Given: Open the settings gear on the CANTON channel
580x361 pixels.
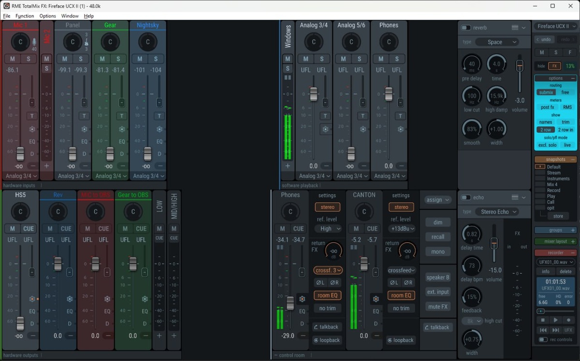Looking at the screenshot, I should coord(376,299).
